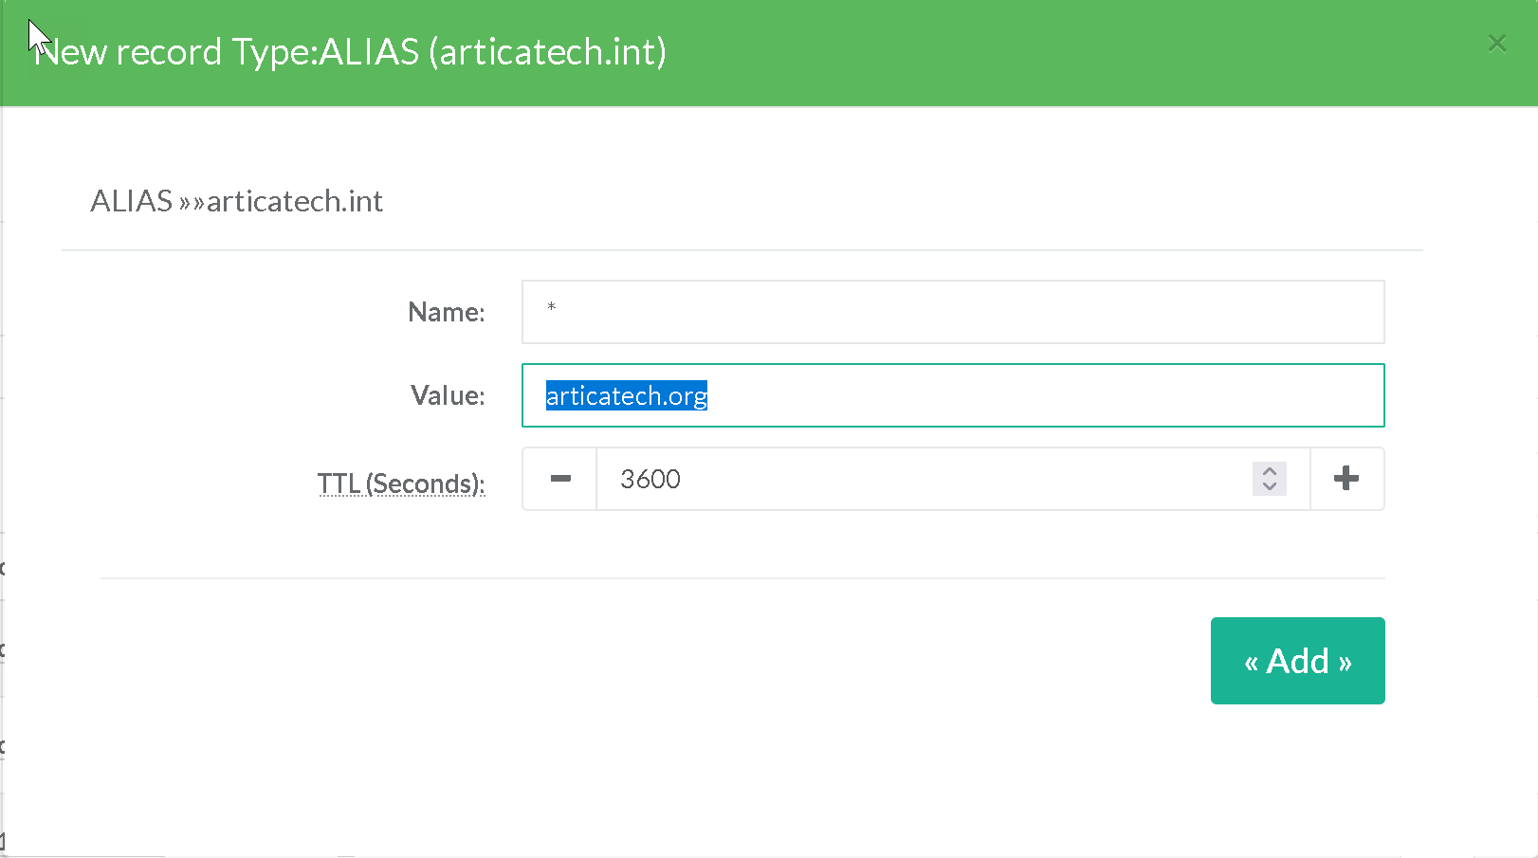Image resolution: width=1538 pixels, height=858 pixels.
Task: Close the New record dialog
Action: tap(1496, 44)
